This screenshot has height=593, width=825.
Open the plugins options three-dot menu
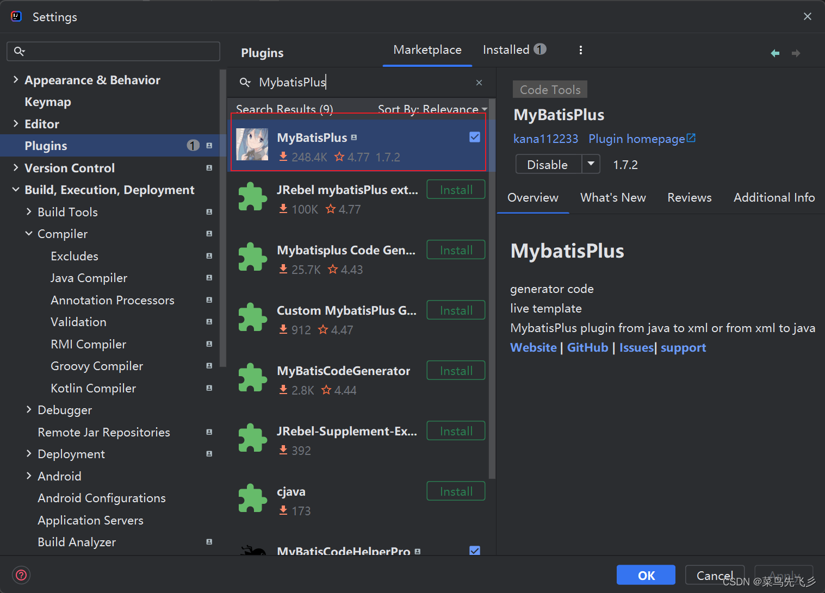tap(581, 50)
